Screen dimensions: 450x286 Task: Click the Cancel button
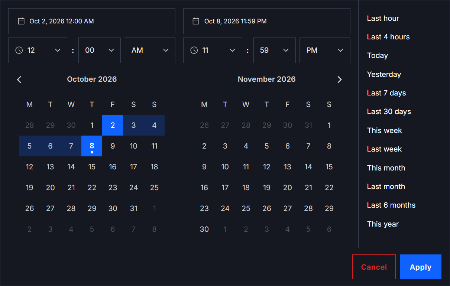(x=374, y=267)
